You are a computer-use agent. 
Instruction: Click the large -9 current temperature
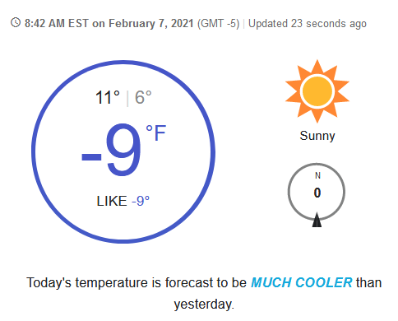pyautogui.click(x=112, y=151)
